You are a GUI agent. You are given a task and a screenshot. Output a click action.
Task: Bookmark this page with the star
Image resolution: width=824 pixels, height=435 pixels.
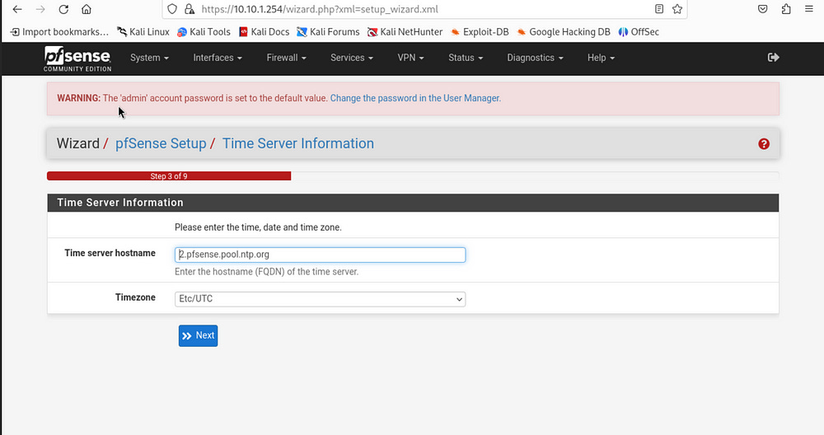[677, 9]
